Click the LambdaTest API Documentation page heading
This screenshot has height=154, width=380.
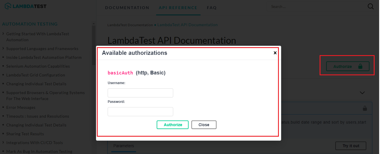click(172, 40)
